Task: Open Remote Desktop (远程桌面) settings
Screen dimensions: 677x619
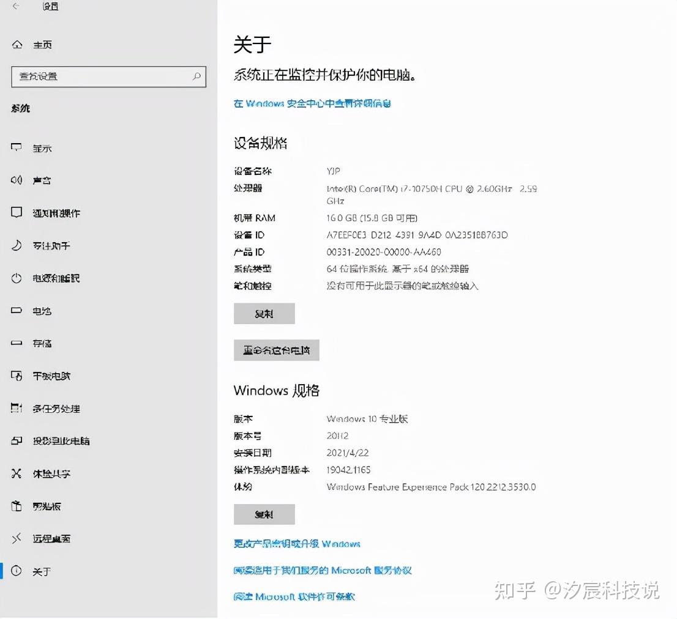Action: (50, 539)
